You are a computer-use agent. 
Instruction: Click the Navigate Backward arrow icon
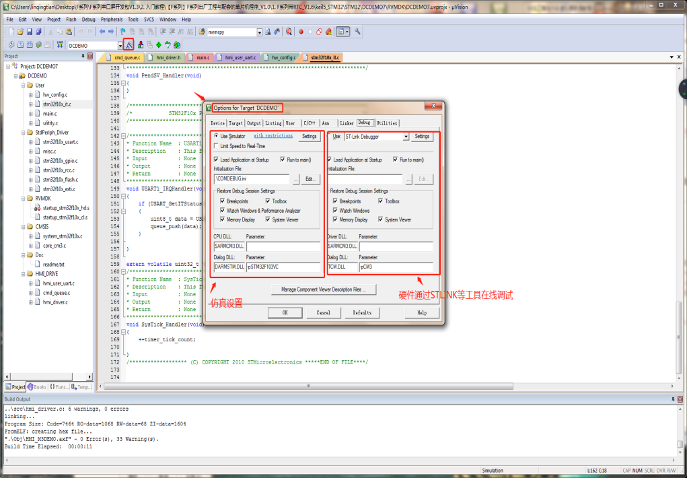tap(102, 32)
